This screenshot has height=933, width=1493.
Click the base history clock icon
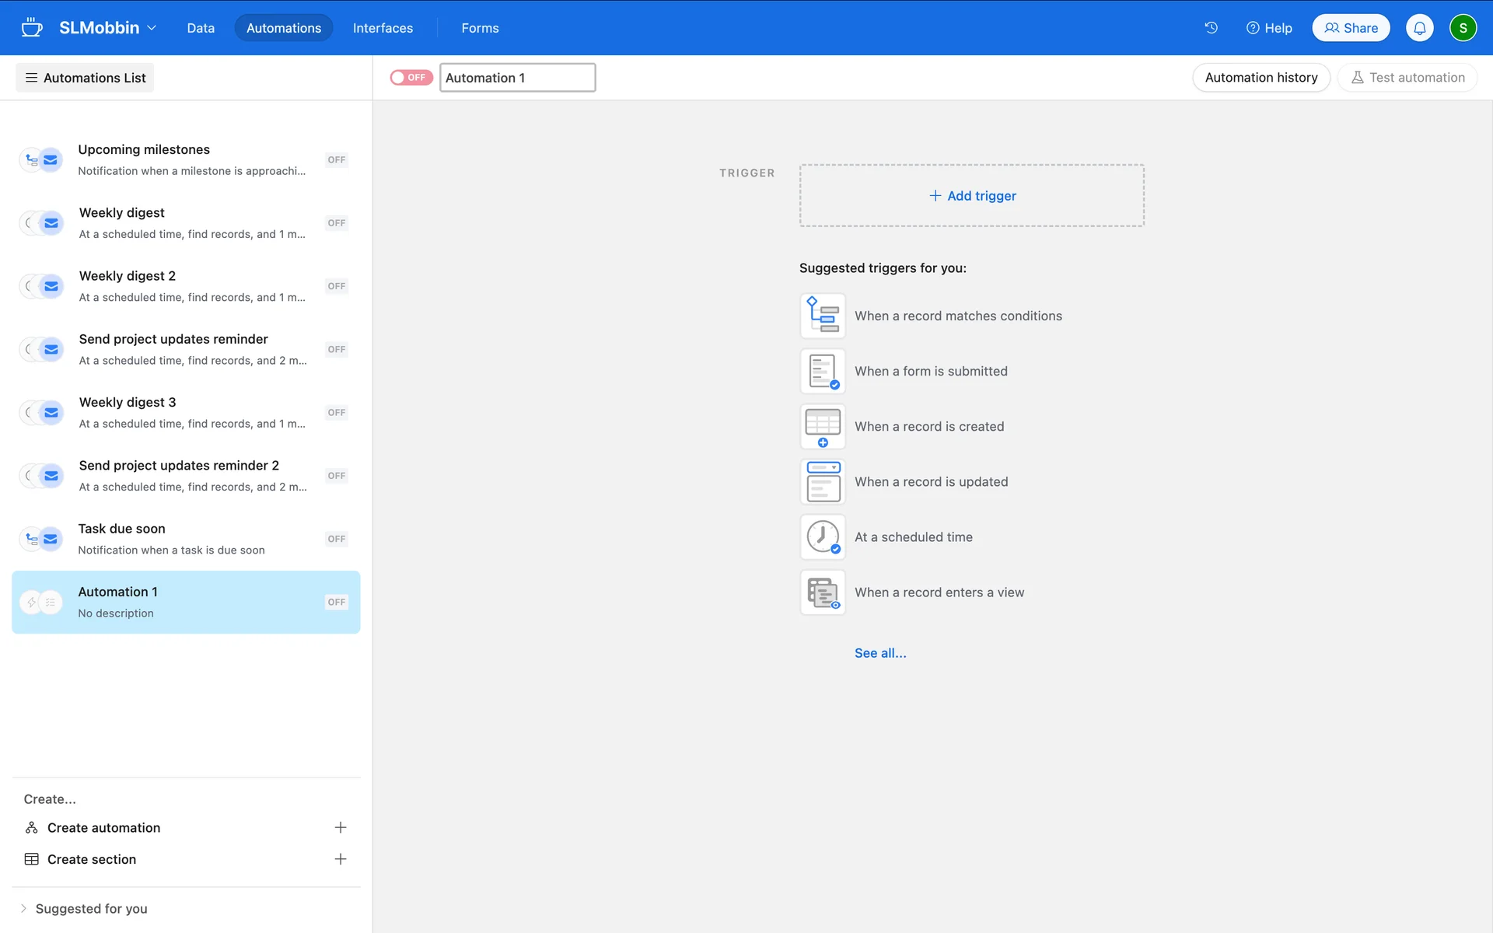[x=1211, y=28]
